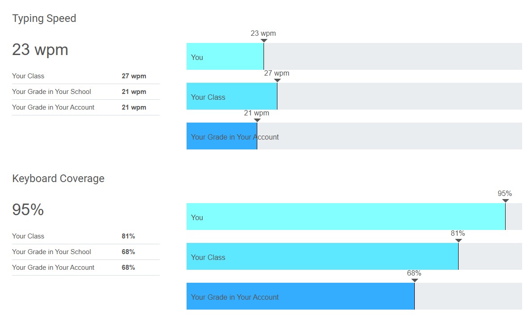Click the filled 'Your Class' Keyboard Coverage bar

point(322,256)
